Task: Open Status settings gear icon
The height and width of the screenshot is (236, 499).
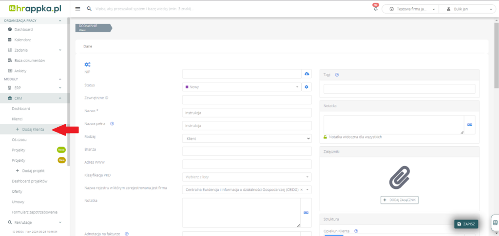Action: pyautogui.click(x=307, y=87)
